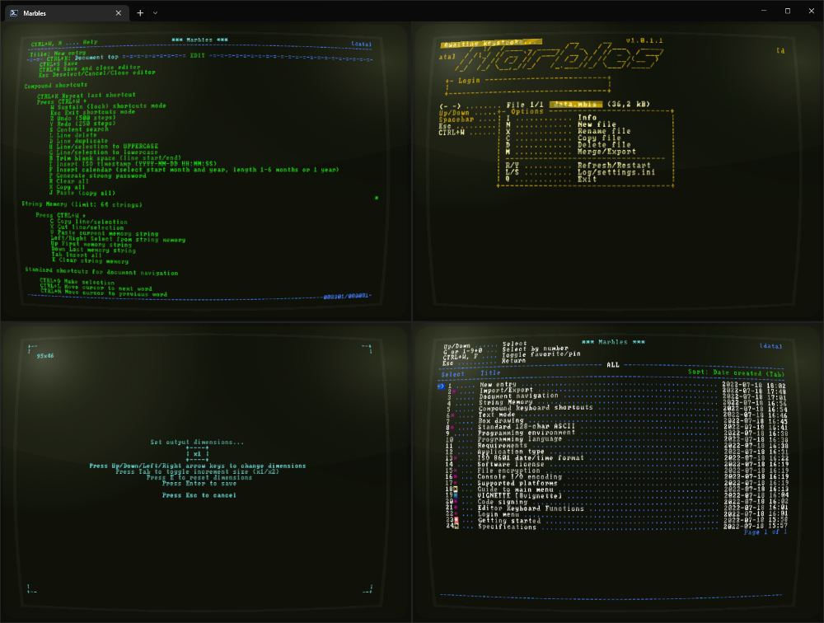Click the 'Title: New entry' line in editor
This screenshot has height=623, width=824.
(58, 54)
